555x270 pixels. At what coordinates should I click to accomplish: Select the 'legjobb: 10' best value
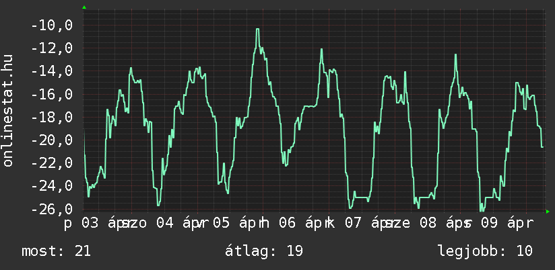coord(485,251)
